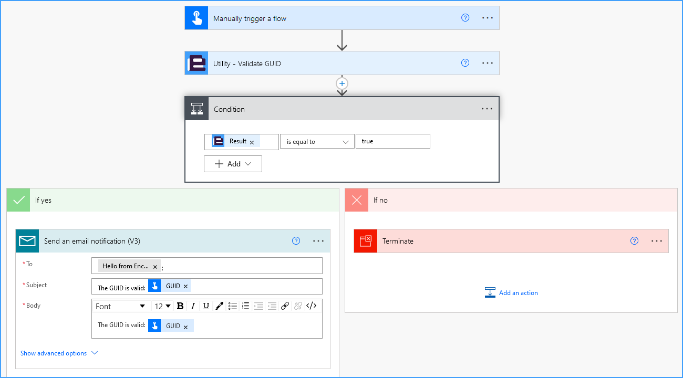Open help for the Terminate action

pyautogui.click(x=634, y=241)
